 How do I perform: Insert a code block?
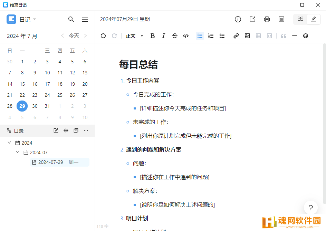[269, 36]
